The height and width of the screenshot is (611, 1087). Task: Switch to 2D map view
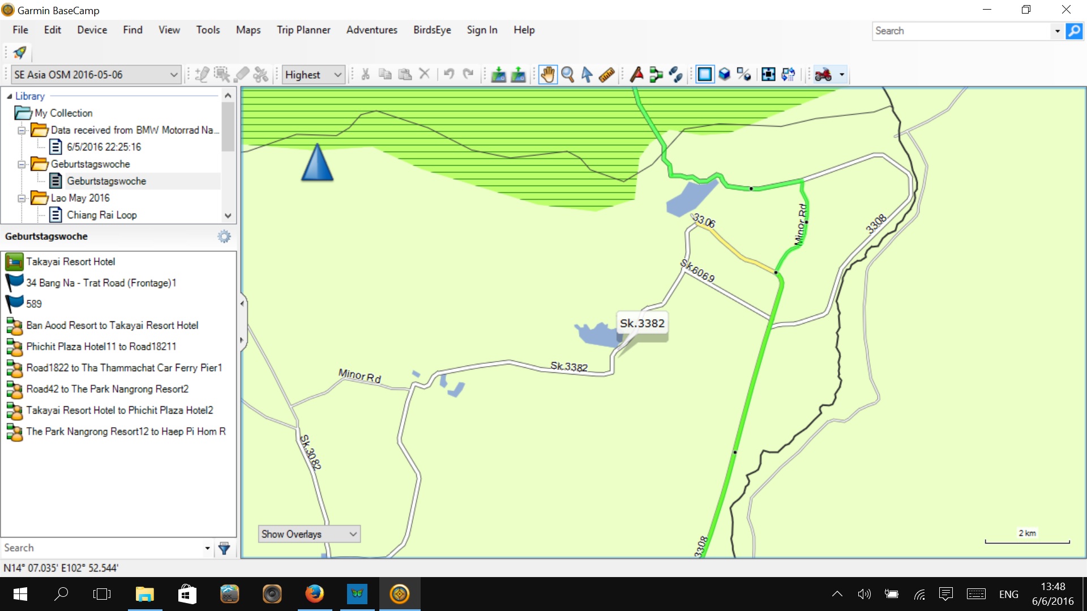click(x=705, y=75)
